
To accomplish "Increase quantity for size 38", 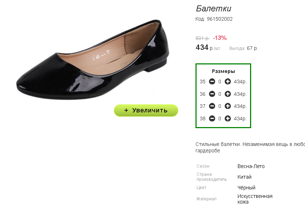I will (228, 119).
